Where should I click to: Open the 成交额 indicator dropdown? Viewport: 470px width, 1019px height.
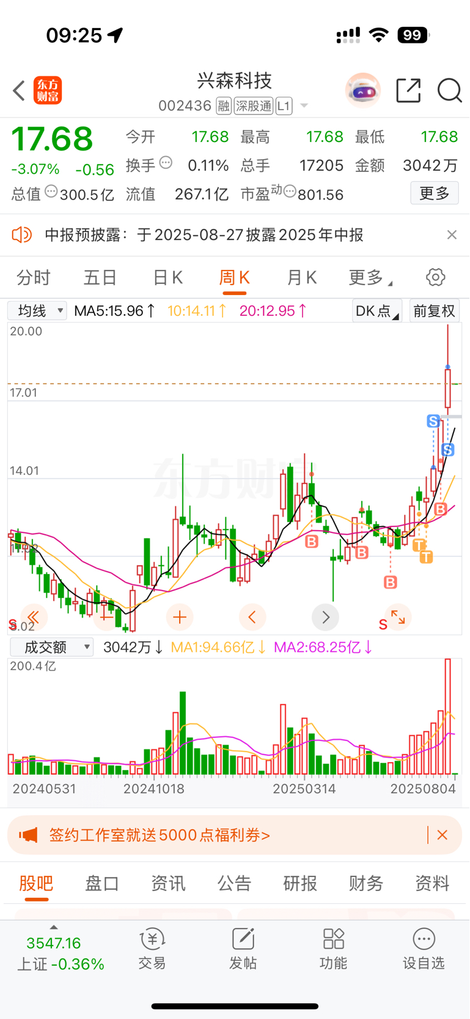51,647
